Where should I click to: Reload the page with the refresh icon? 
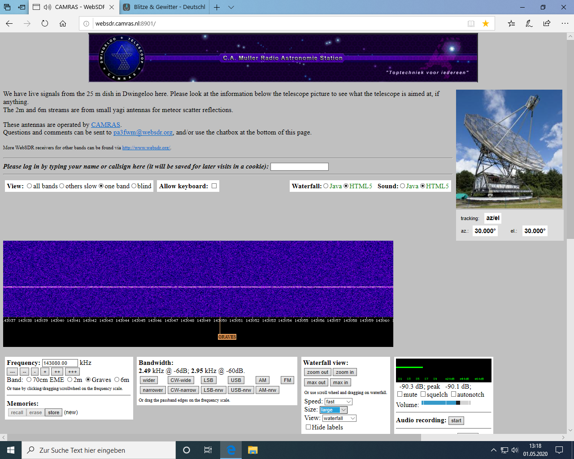(x=45, y=23)
